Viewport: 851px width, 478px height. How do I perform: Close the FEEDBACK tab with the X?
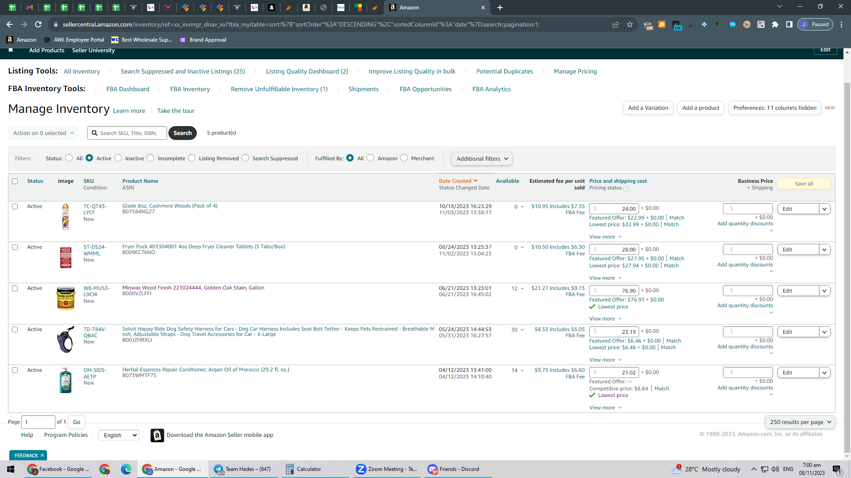coord(42,455)
